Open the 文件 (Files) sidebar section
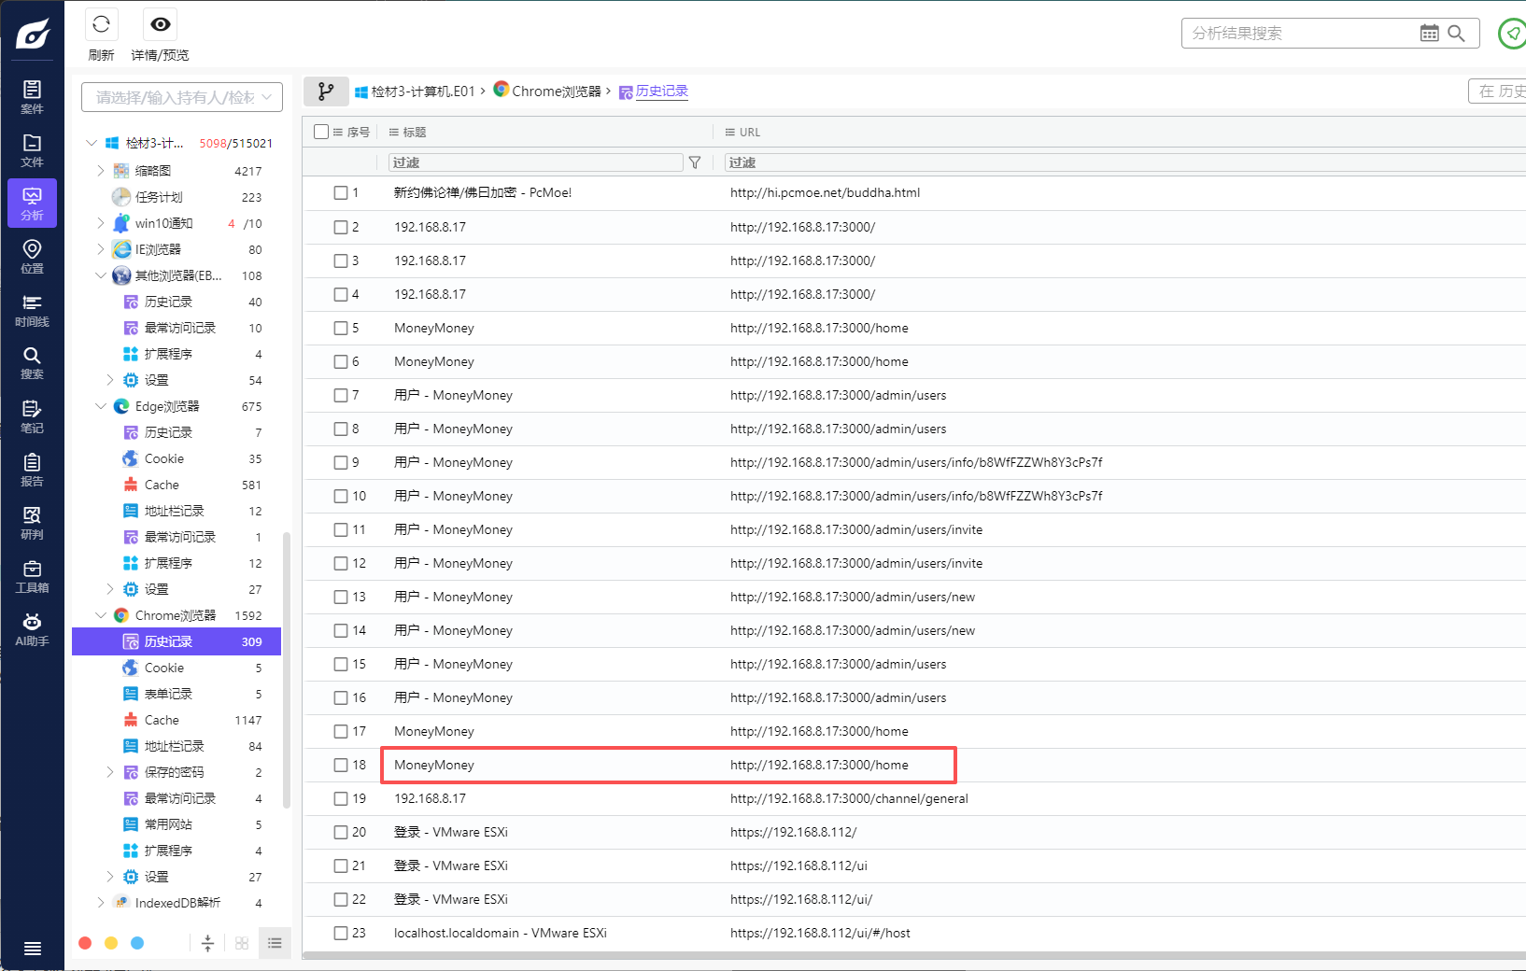1526x971 pixels. [32, 150]
